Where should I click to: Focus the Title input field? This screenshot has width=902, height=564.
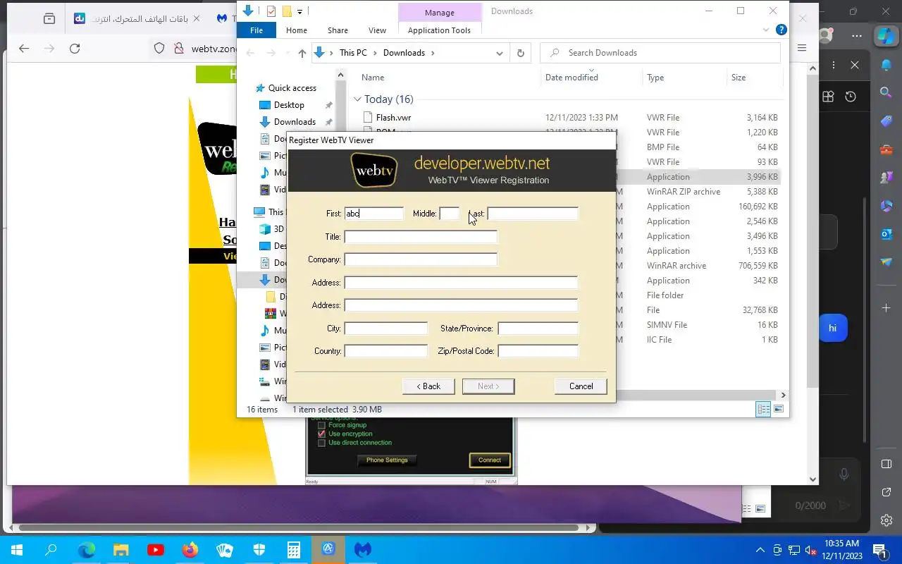421,237
